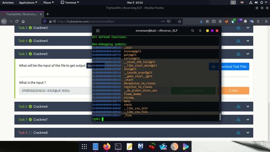Expand Task 3 Crackme3 chevron
This screenshot has height=152, width=270.
pos(248,28)
